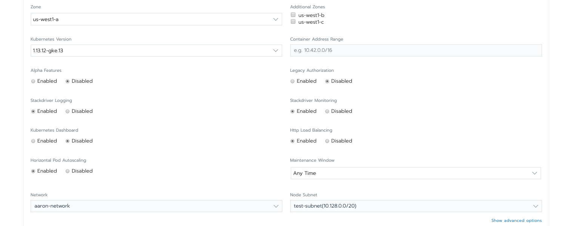Enable Legacy Authorization
The image size is (568, 226).
point(292,81)
